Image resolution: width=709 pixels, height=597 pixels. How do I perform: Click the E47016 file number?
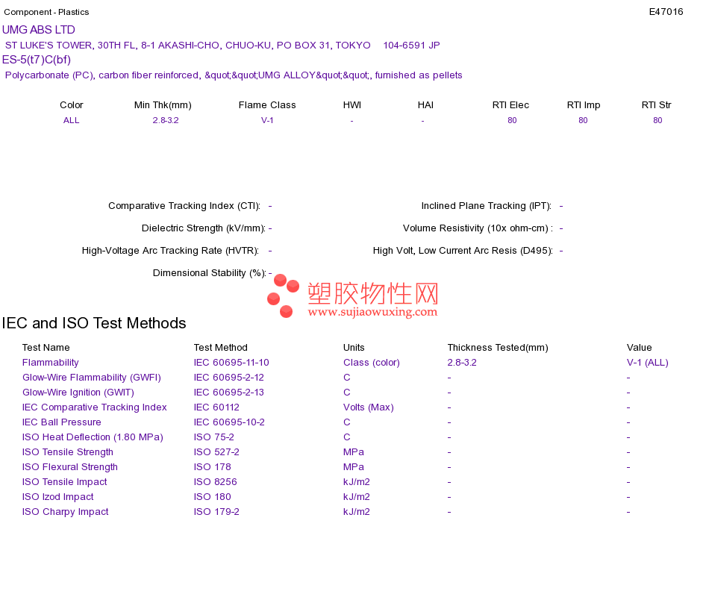coord(666,12)
